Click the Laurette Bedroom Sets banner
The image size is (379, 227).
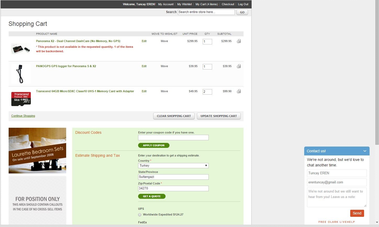37,150
